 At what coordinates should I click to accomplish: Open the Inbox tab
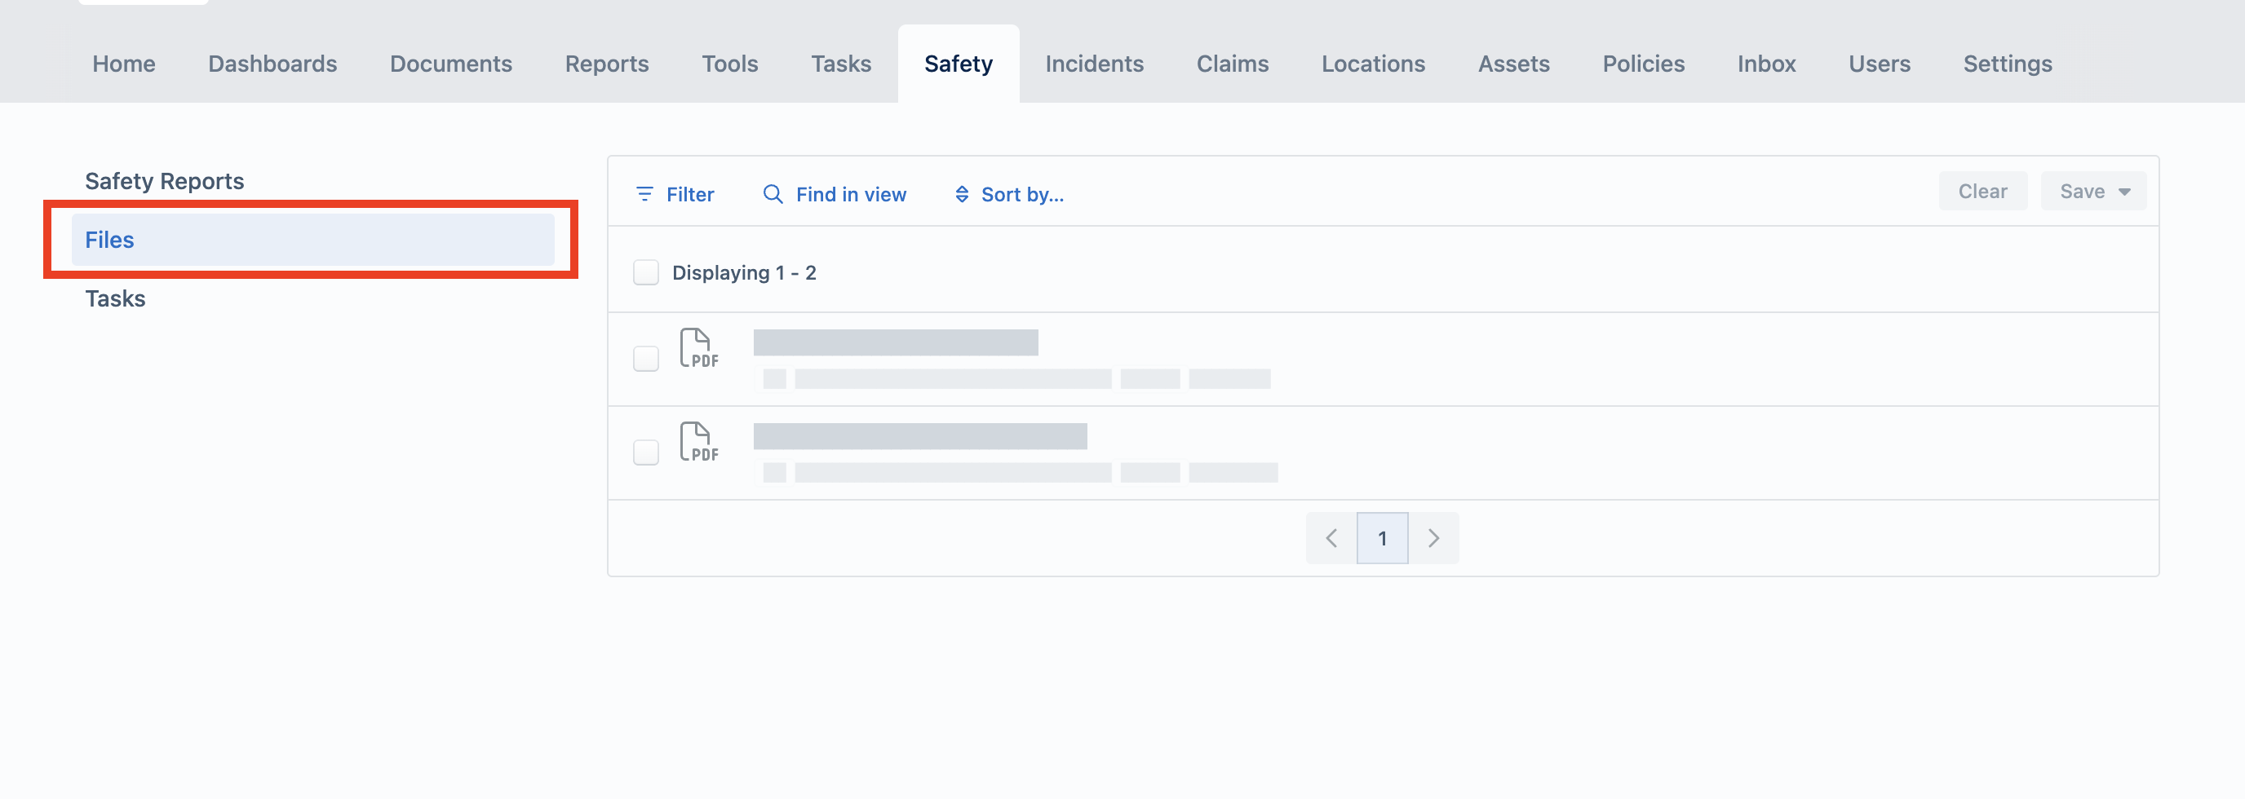1766,64
